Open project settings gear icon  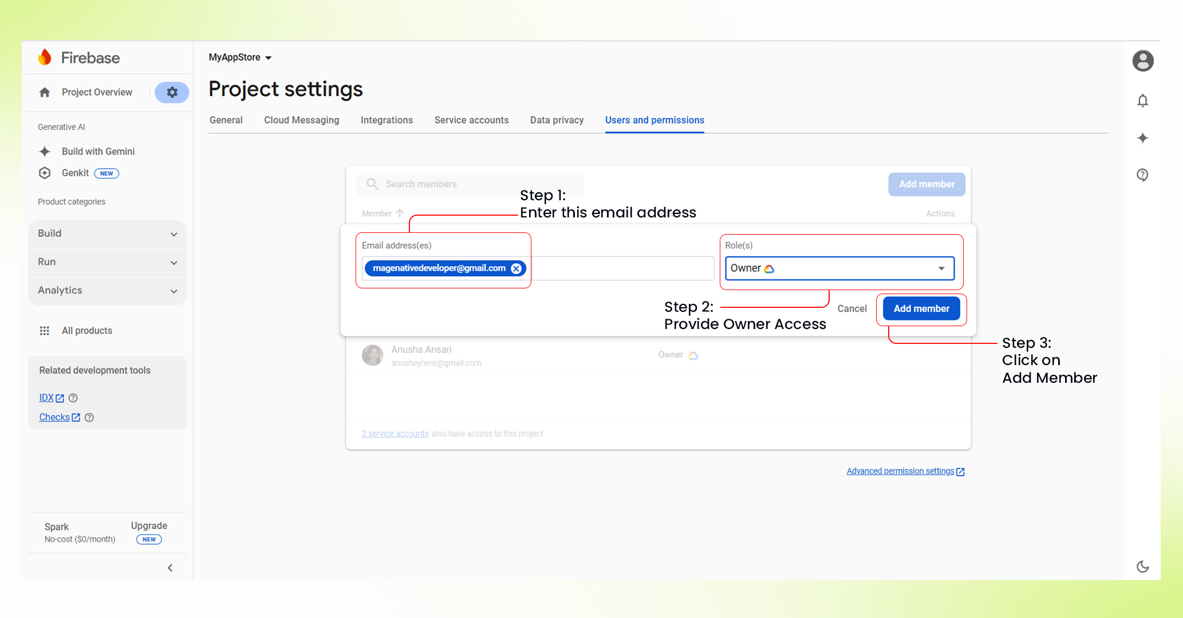[x=171, y=92]
